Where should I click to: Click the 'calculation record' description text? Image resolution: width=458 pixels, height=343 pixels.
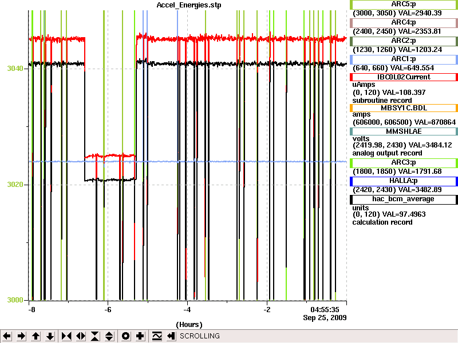point(382,222)
